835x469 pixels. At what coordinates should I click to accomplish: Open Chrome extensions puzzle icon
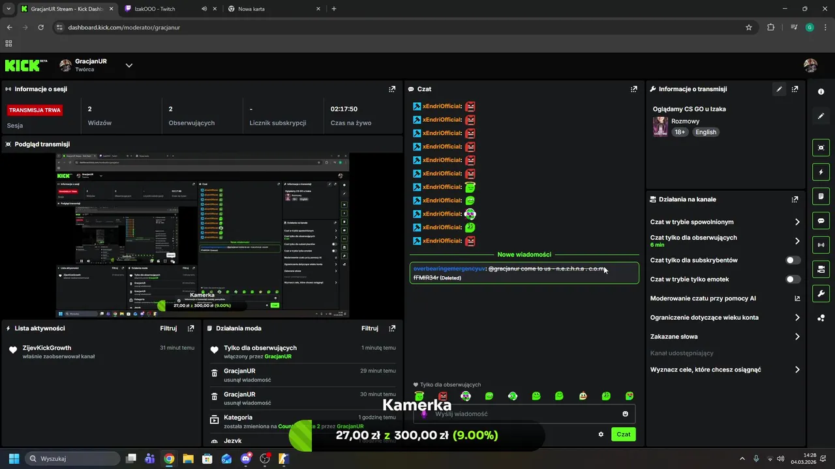[x=771, y=27]
